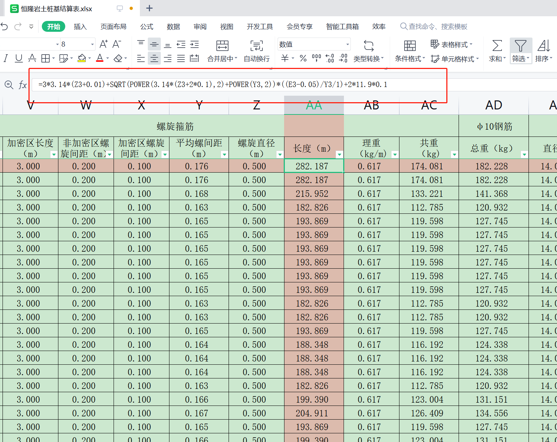The height and width of the screenshot is (442, 557).
Task: Open the font size dropdown arrow
Action: tap(92, 44)
